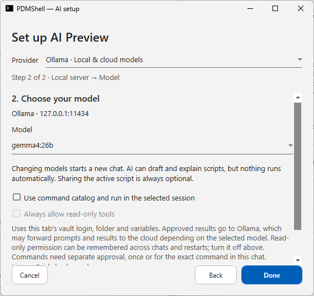Screen dimensions: 314x296
Task: Click the scrollbar down arrow
Action: (298, 260)
